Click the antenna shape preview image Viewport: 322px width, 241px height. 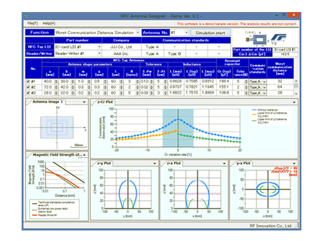coord(57,127)
